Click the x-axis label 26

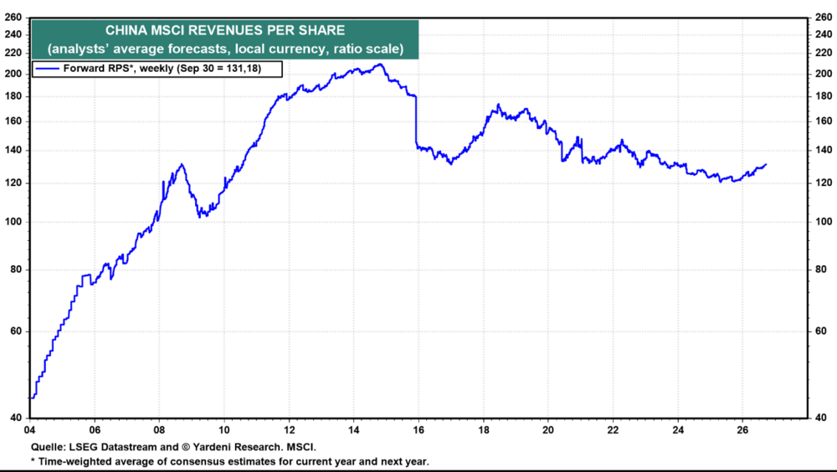point(742,430)
